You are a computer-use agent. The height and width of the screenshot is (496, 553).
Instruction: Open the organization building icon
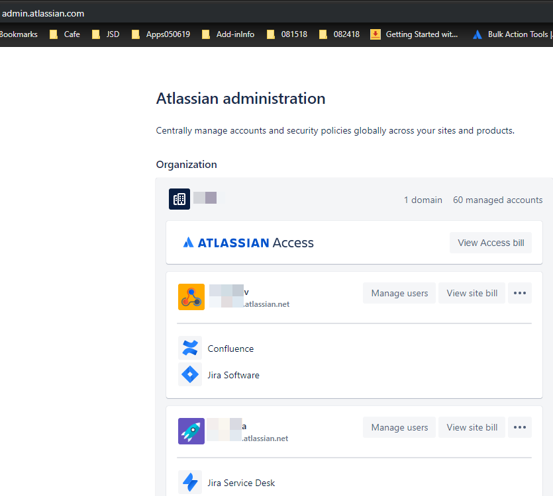pyautogui.click(x=179, y=199)
